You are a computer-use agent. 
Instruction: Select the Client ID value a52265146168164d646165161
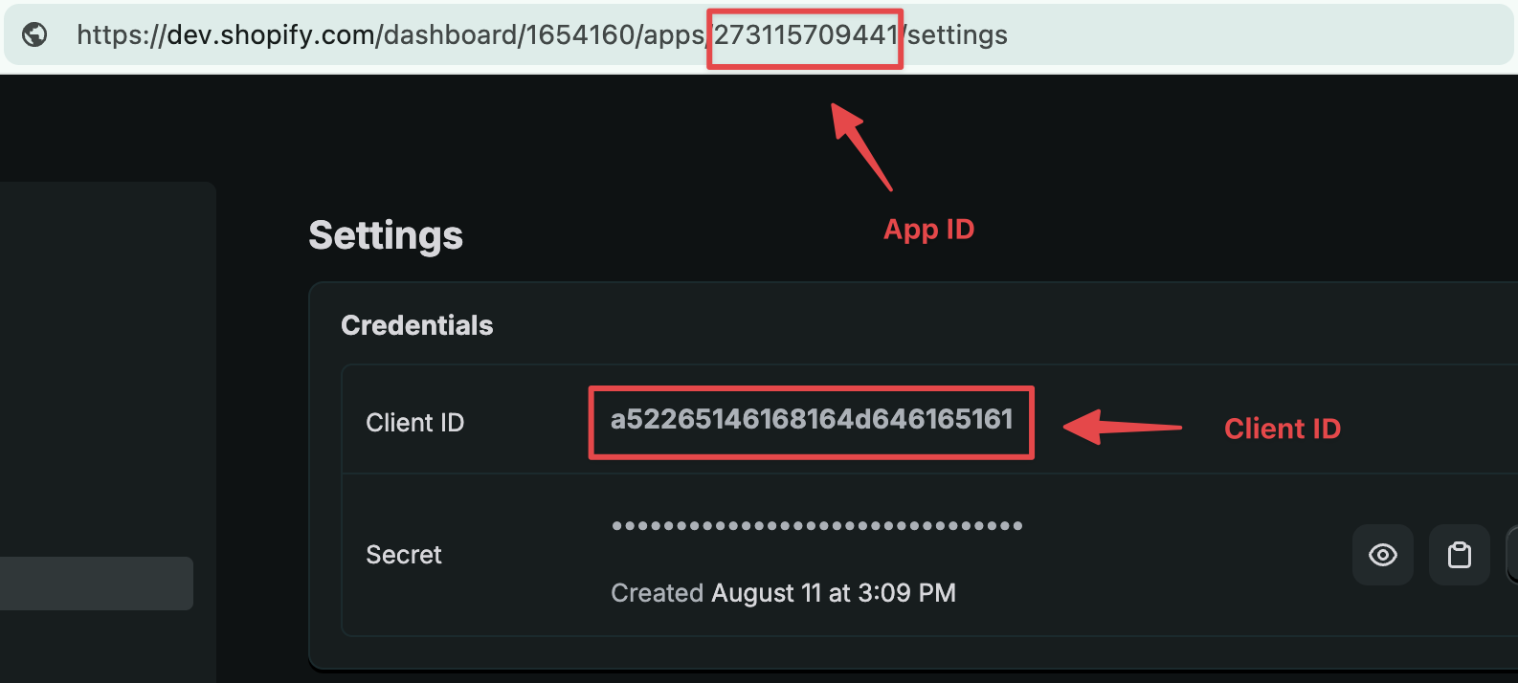pyautogui.click(x=812, y=422)
